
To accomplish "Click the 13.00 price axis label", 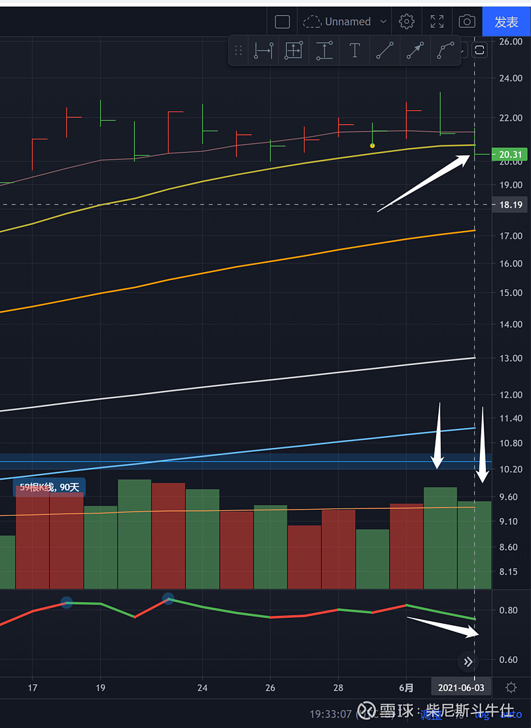I will click(x=510, y=358).
